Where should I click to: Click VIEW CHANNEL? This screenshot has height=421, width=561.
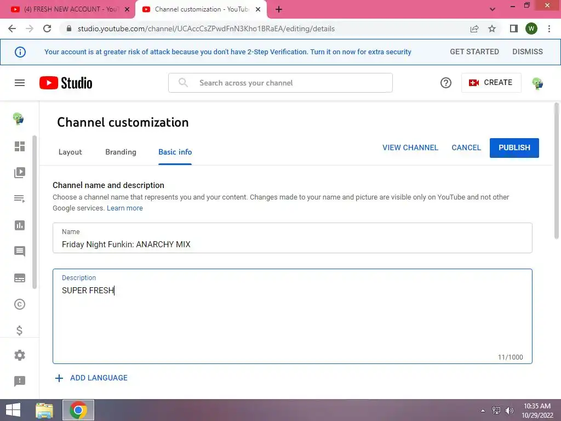[x=410, y=148]
